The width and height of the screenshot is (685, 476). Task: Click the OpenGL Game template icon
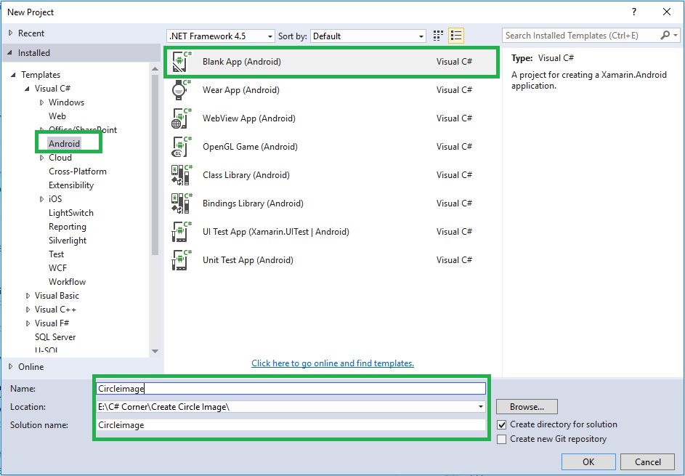(x=182, y=147)
